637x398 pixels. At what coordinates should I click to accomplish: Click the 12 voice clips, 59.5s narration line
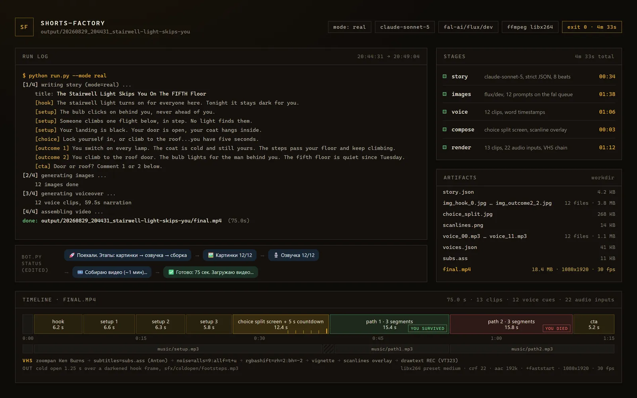click(83, 203)
